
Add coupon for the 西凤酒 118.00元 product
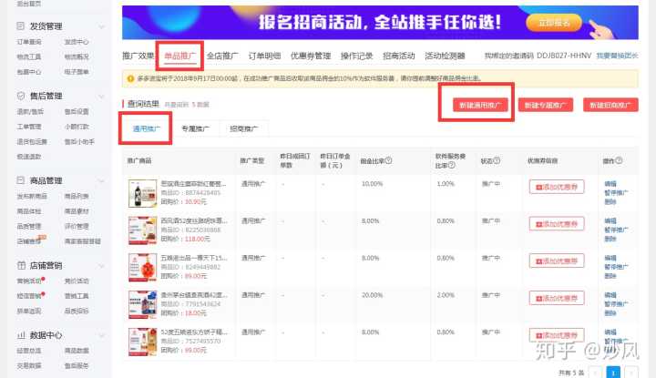pyautogui.click(x=557, y=224)
